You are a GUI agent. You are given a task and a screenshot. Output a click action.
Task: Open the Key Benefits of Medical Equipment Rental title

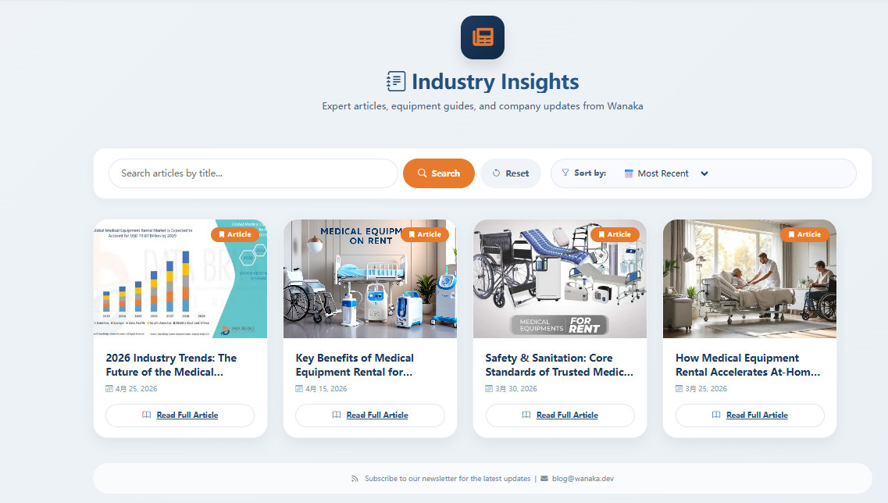[x=355, y=365]
